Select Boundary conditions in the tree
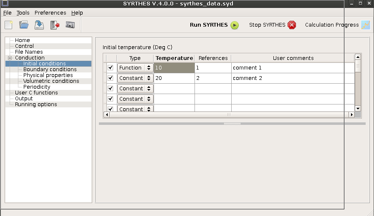This screenshot has width=374, height=216. (x=50, y=70)
